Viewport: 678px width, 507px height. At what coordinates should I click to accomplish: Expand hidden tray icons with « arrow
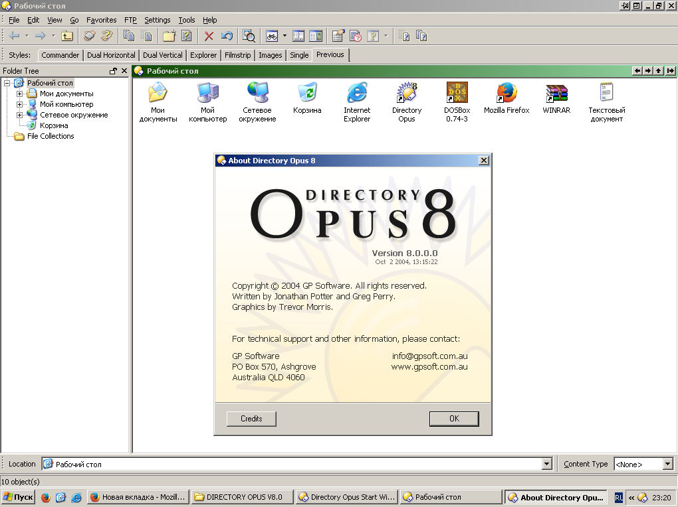tap(631, 498)
